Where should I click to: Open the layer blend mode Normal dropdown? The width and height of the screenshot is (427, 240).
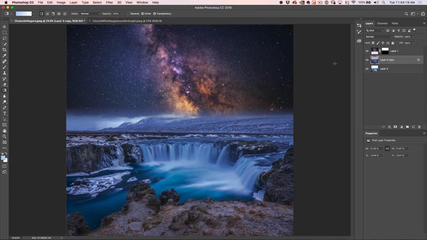point(379,37)
